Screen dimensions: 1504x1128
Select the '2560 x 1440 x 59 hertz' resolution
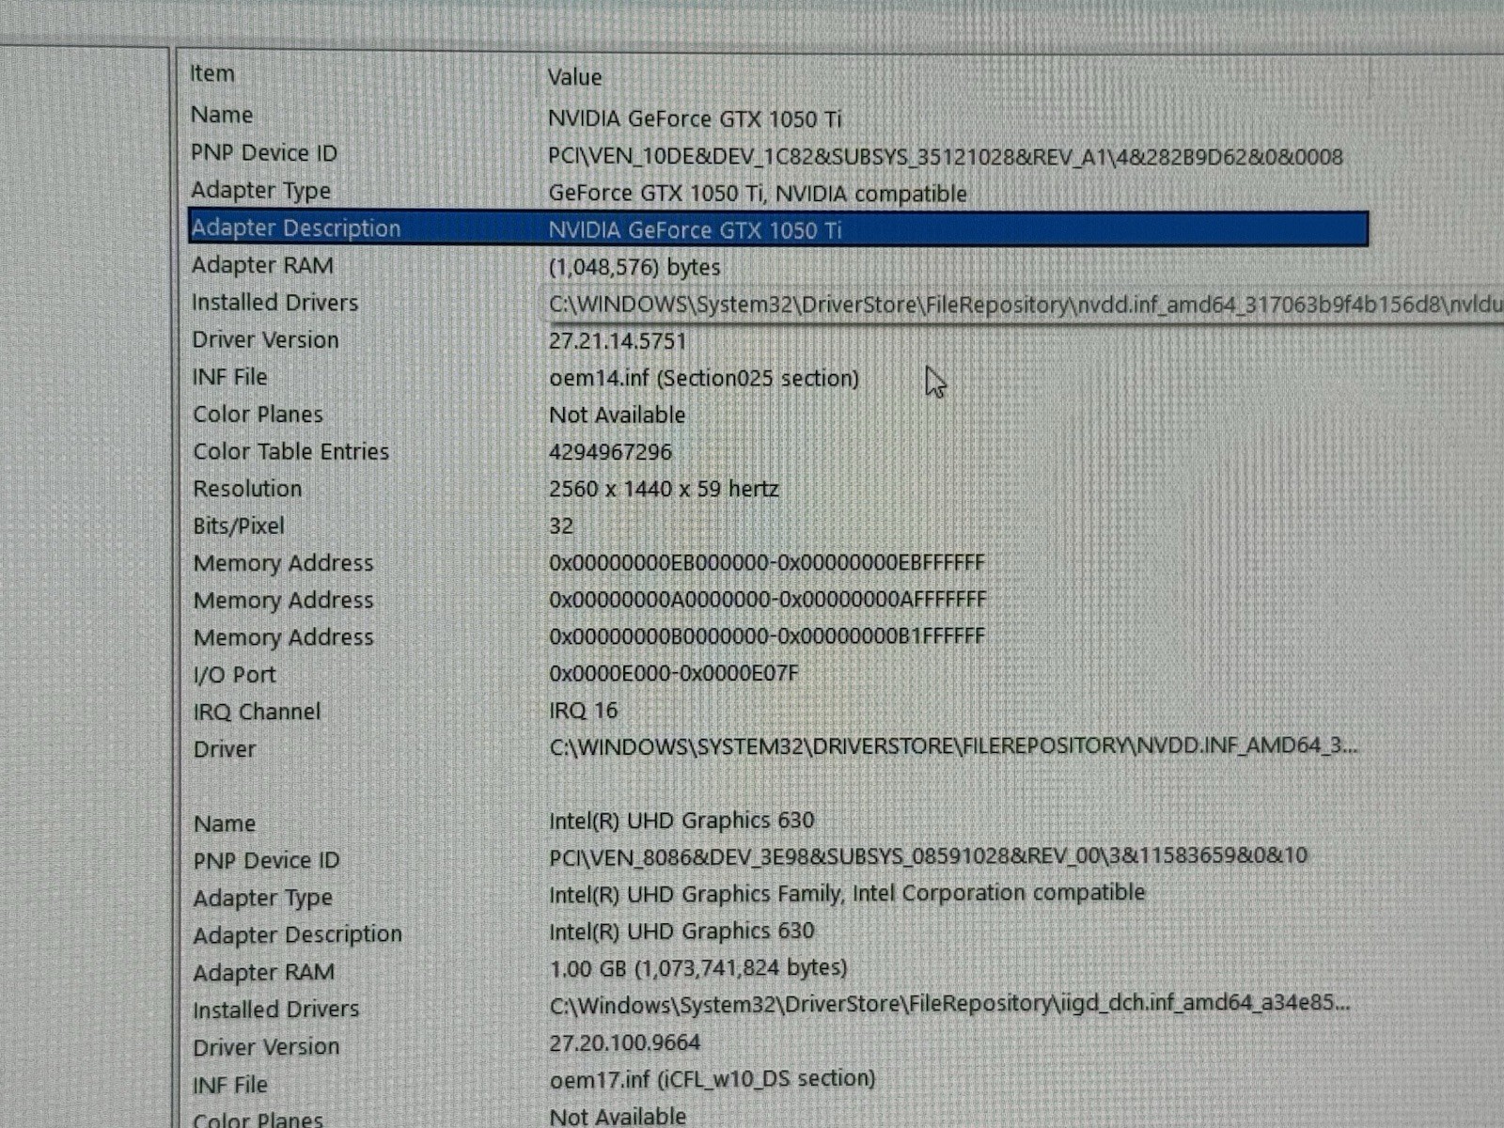[x=664, y=489]
